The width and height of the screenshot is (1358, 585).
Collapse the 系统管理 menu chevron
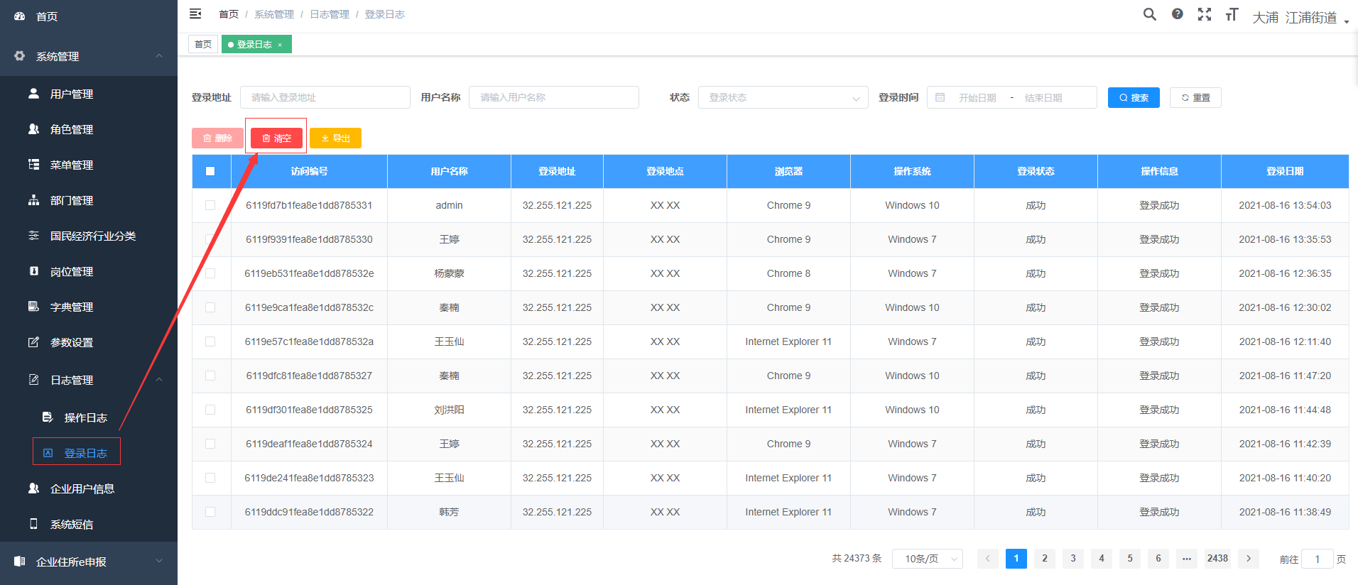coord(159,55)
